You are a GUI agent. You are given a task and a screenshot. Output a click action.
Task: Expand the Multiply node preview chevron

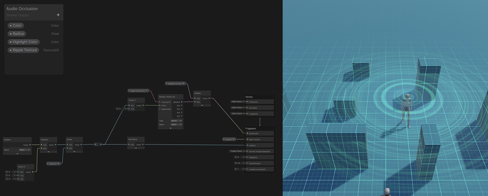click(x=202, y=105)
